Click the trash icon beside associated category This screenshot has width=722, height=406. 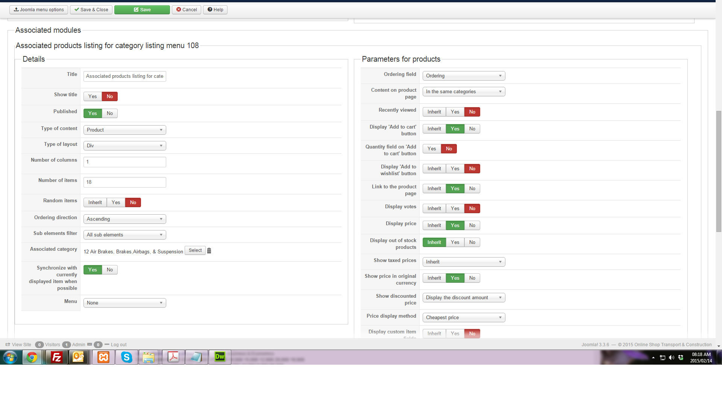click(209, 251)
